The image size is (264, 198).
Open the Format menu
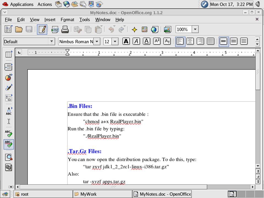pos(67,20)
